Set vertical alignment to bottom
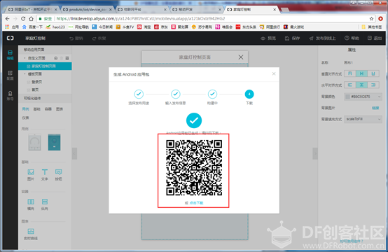388x252 pixels. pos(373,73)
